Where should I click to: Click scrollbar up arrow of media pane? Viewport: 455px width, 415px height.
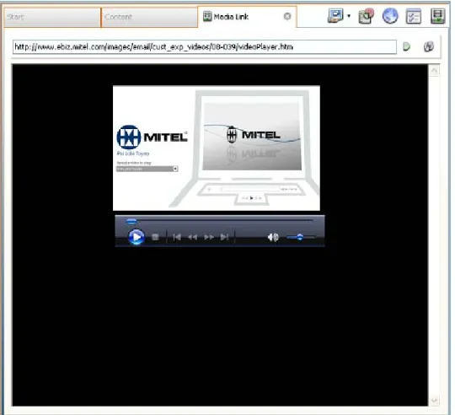click(434, 70)
